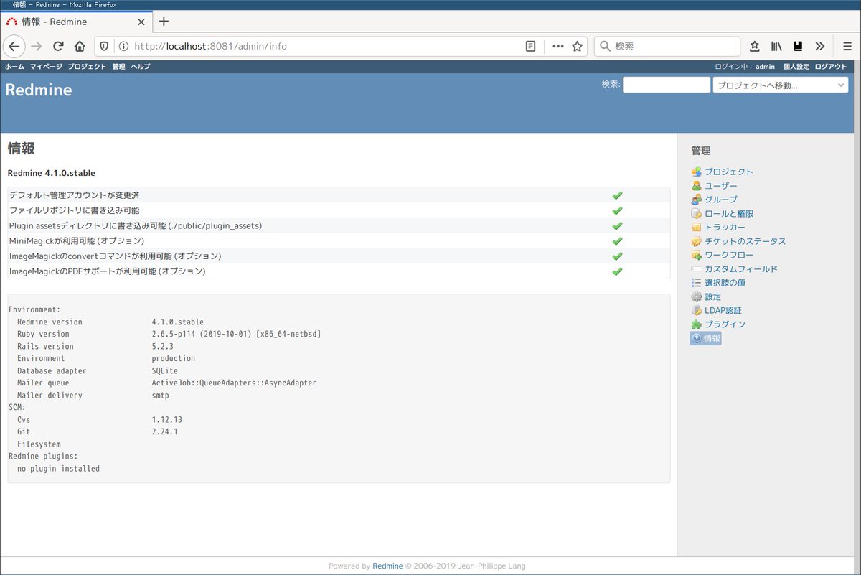The height and width of the screenshot is (575, 861).
Task: Click green check for ファイルリポジトリに書き込み可能
Action: coord(617,210)
